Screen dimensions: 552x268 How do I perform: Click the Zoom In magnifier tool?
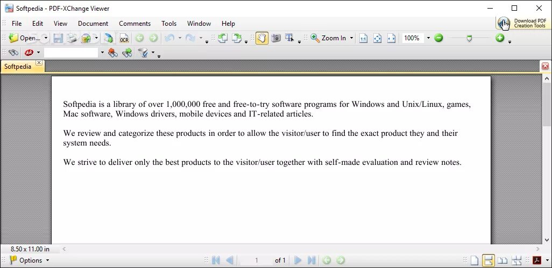pos(328,38)
